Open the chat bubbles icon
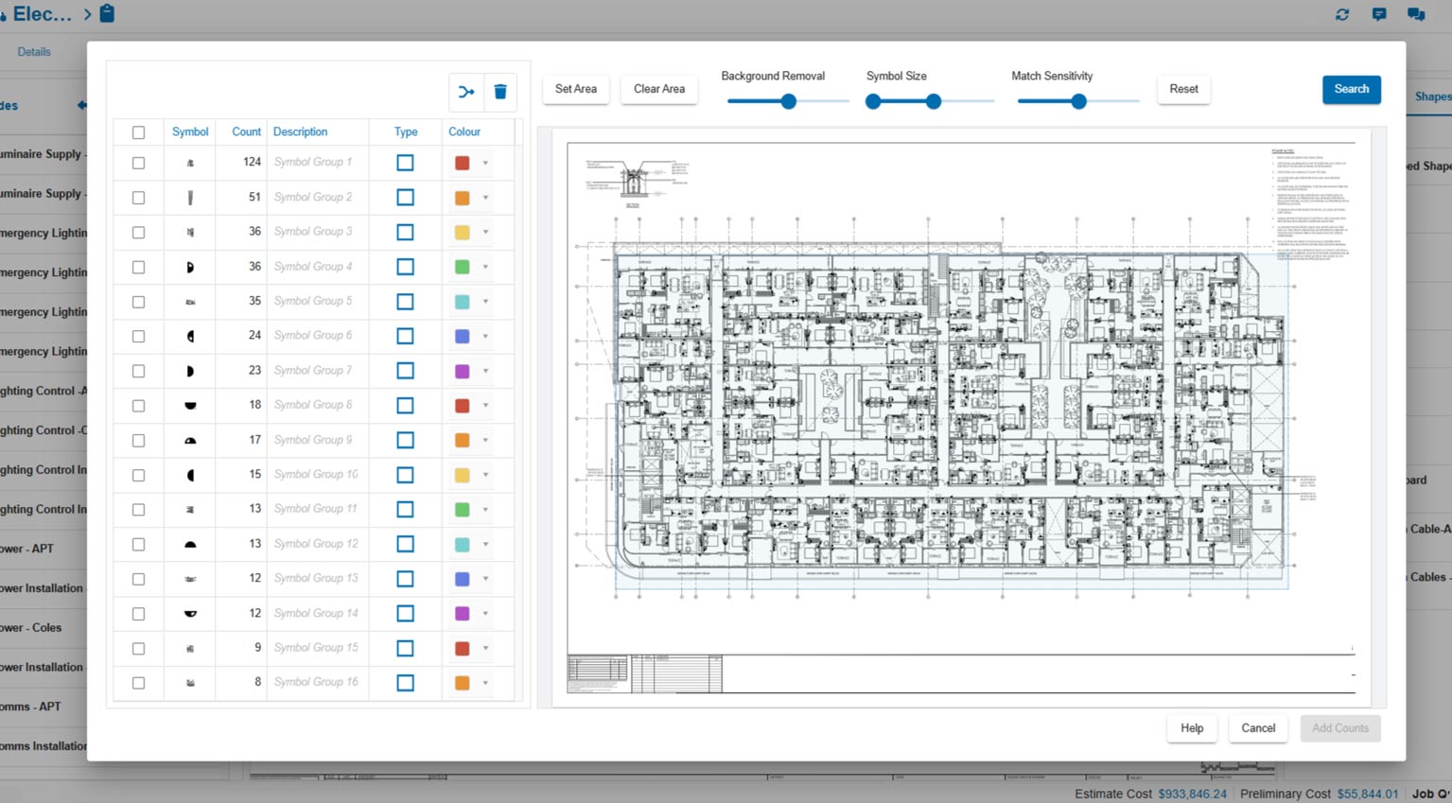The width and height of the screenshot is (1452, 803). coord(1416,14)
